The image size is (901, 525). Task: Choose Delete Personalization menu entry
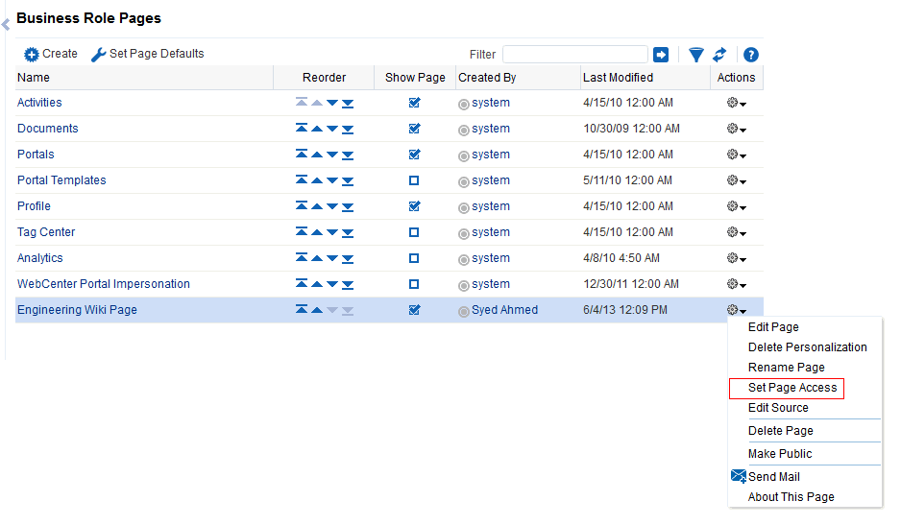click(x=807, y=346)
